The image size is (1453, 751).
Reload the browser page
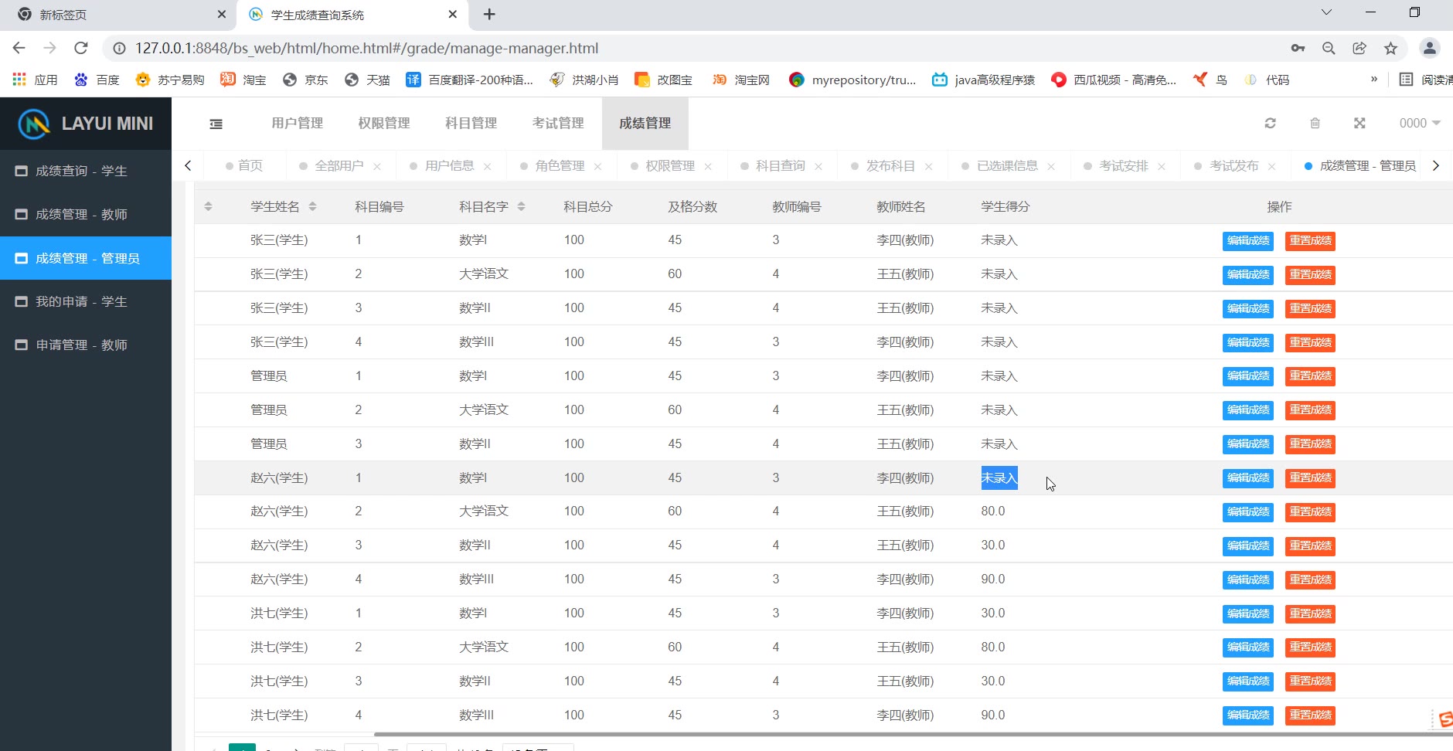(81, 49)
